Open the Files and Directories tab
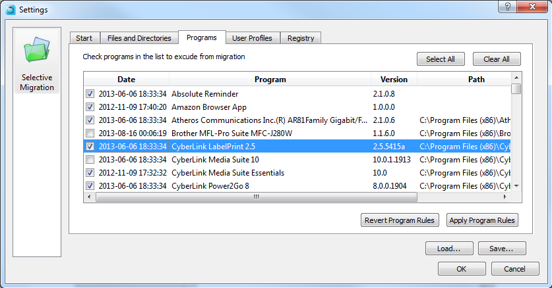The height and width of the screenshot is (288, 552). [139, 38]
